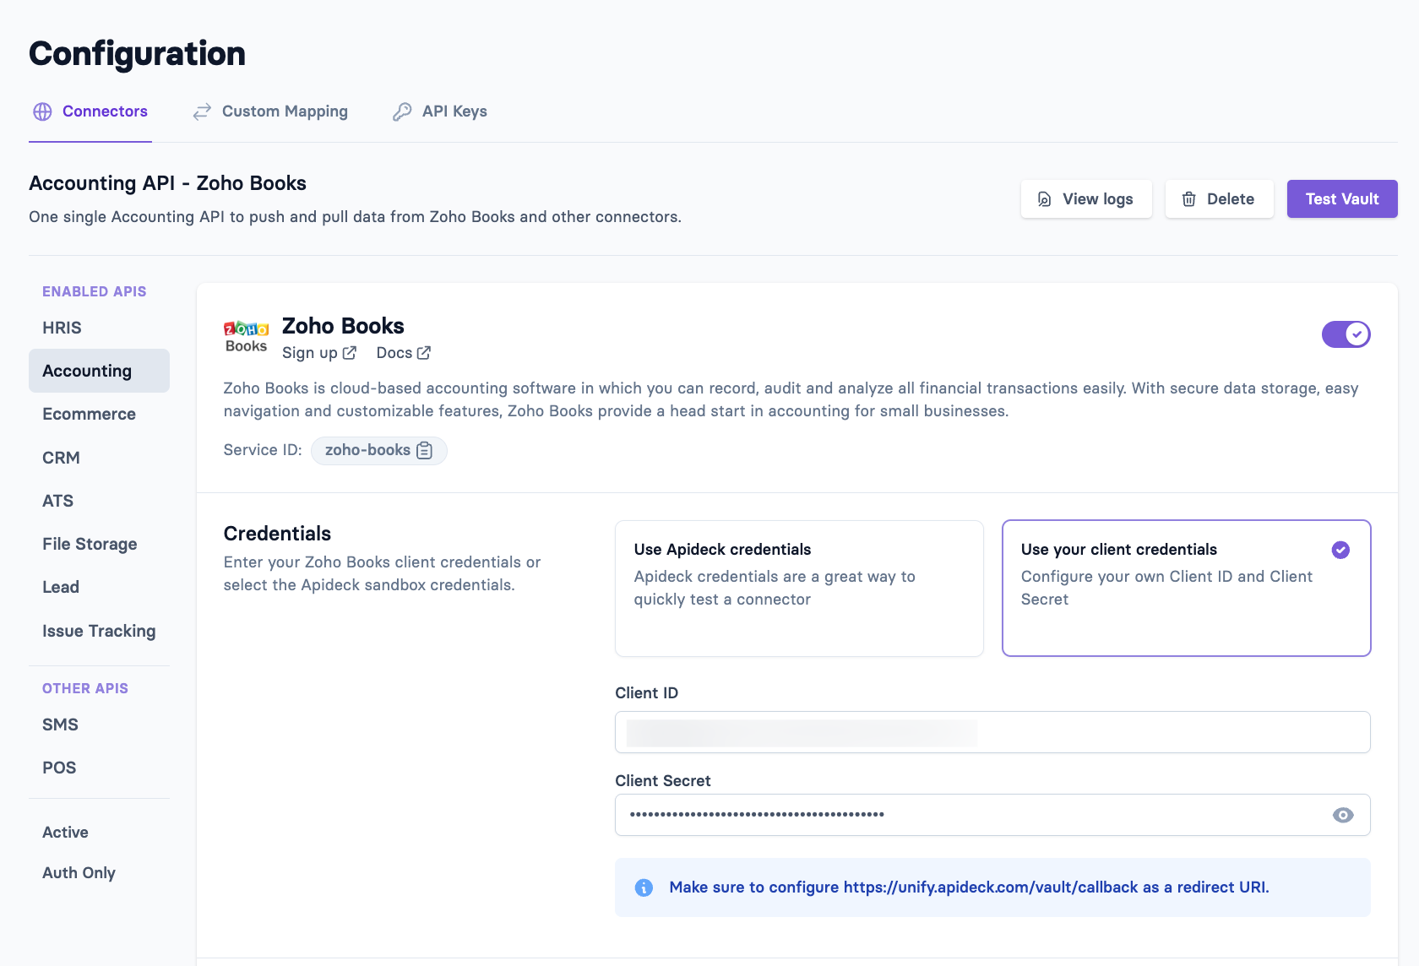Click into the Client ID field

(992, 732)
